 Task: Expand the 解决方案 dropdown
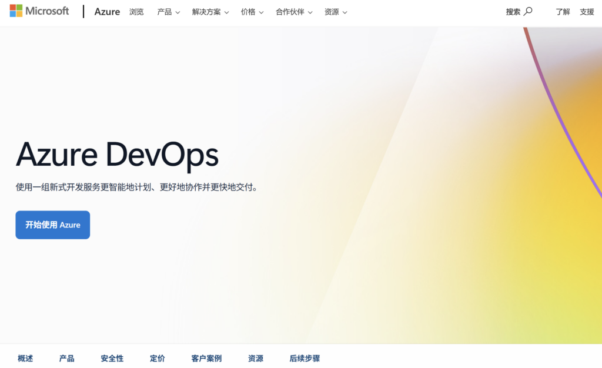tap(210, 12)
